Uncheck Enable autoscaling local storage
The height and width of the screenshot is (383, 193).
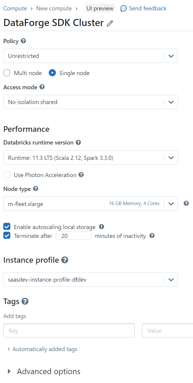(x=7, y=226)
